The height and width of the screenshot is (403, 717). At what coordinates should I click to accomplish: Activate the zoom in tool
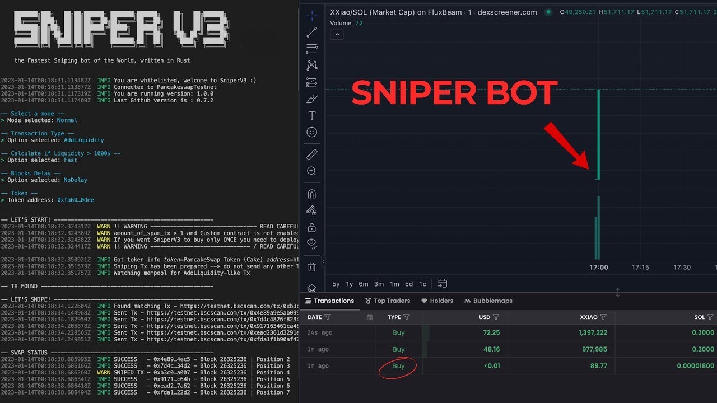coord(312,171)
